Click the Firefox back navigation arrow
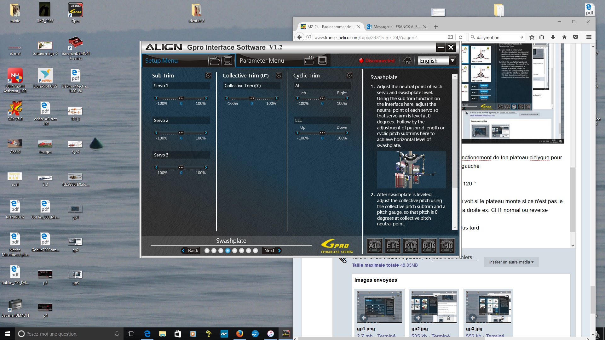Viewport: 605px width, 340px height. click(x=299, y=37)
